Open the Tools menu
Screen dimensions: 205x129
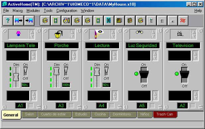(x=48, y=11)
